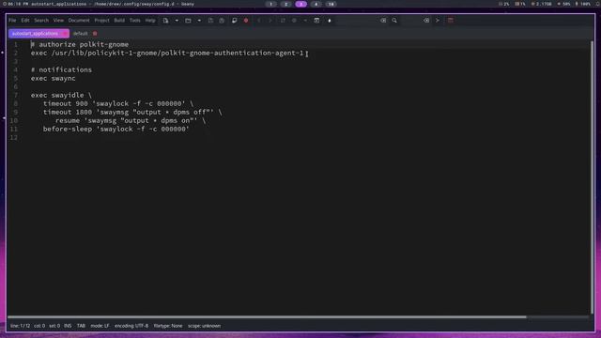601x338 pixels.
Task: Click the '# notifications' comment line
Action: pos(61,69)
